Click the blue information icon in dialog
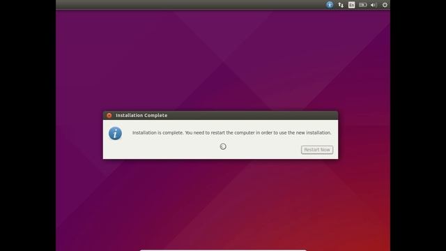This screenshot has width=446, height=251. pyautogui.click(x=115, y=133)
